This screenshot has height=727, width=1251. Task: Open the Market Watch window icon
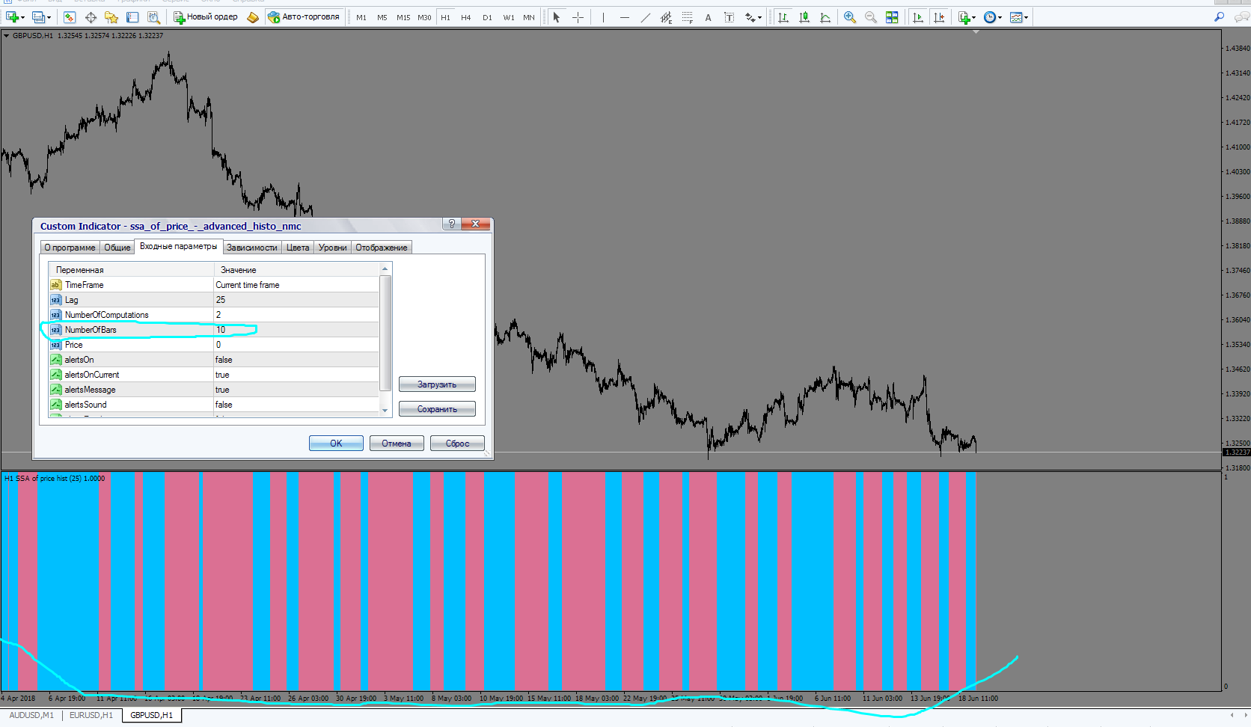[x=70, y=17]
